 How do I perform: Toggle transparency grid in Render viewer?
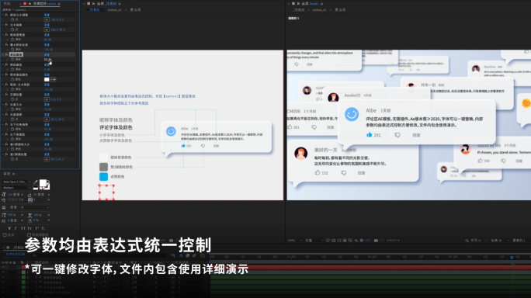coord(334,241)
